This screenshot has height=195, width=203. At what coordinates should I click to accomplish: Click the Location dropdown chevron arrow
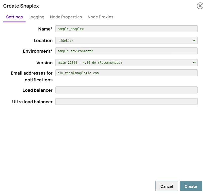(194, 40)
